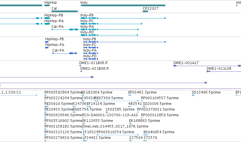Click the RC0-DA0001-130700-119-A10 label
Screen dimensions: 241x142
110,115
